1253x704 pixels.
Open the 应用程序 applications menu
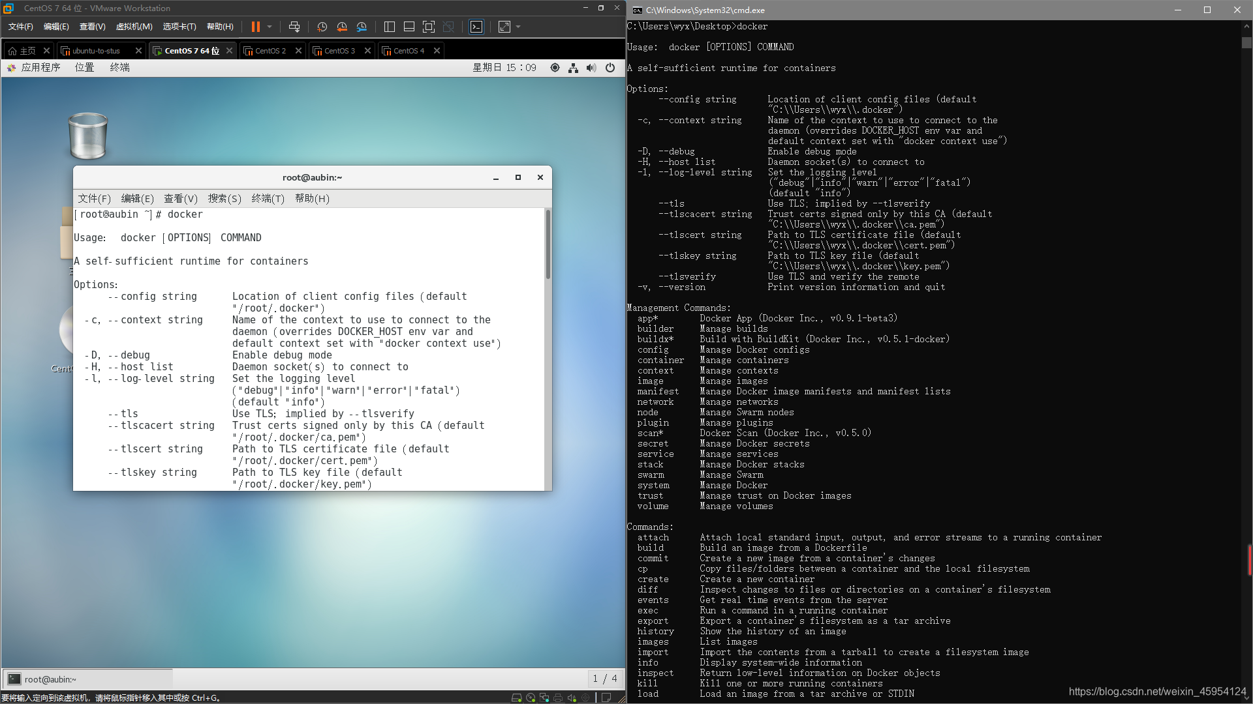point(40,67)
